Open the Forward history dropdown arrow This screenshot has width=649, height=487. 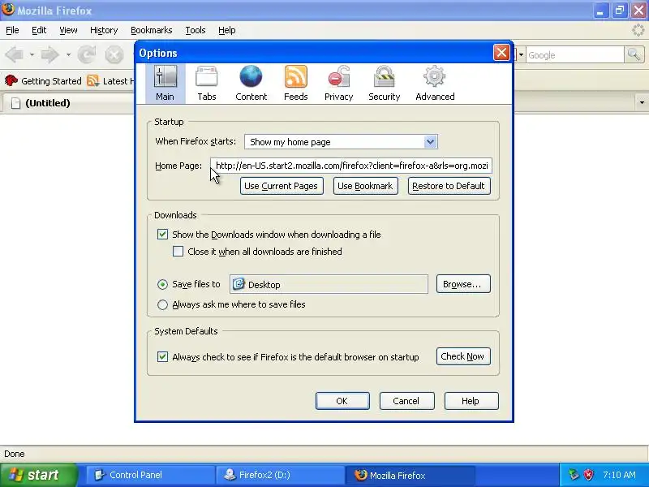pos(68,54)
